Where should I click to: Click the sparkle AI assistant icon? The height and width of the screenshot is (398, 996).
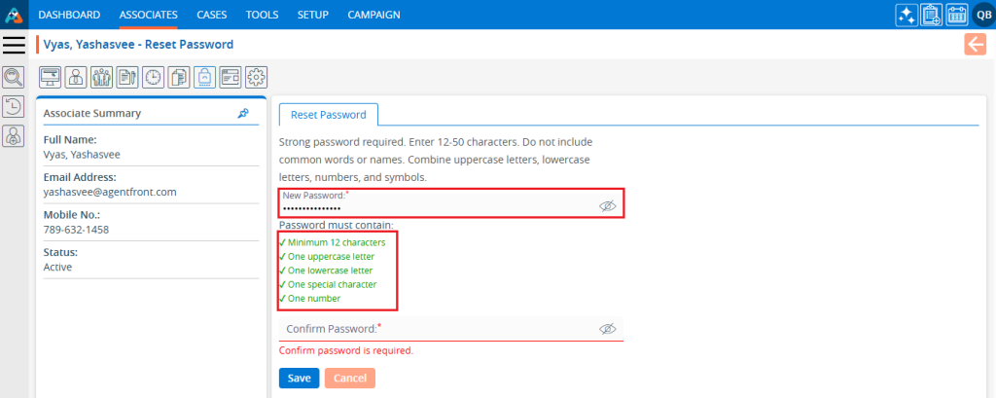[907, 15]
